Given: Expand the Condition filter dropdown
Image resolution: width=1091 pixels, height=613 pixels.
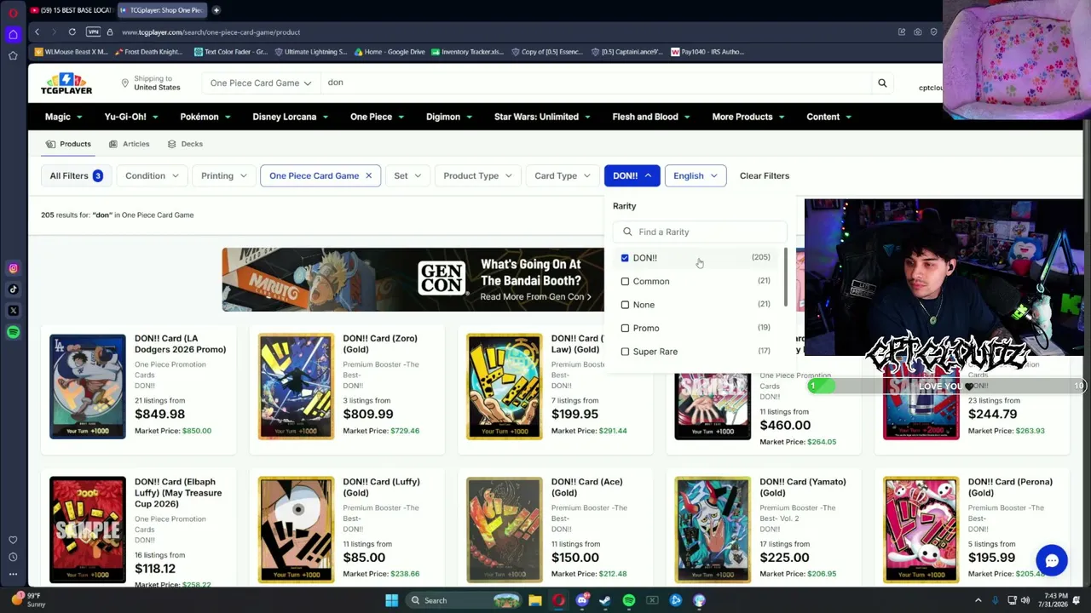Looking at the screenshot, I should point(153,176).
